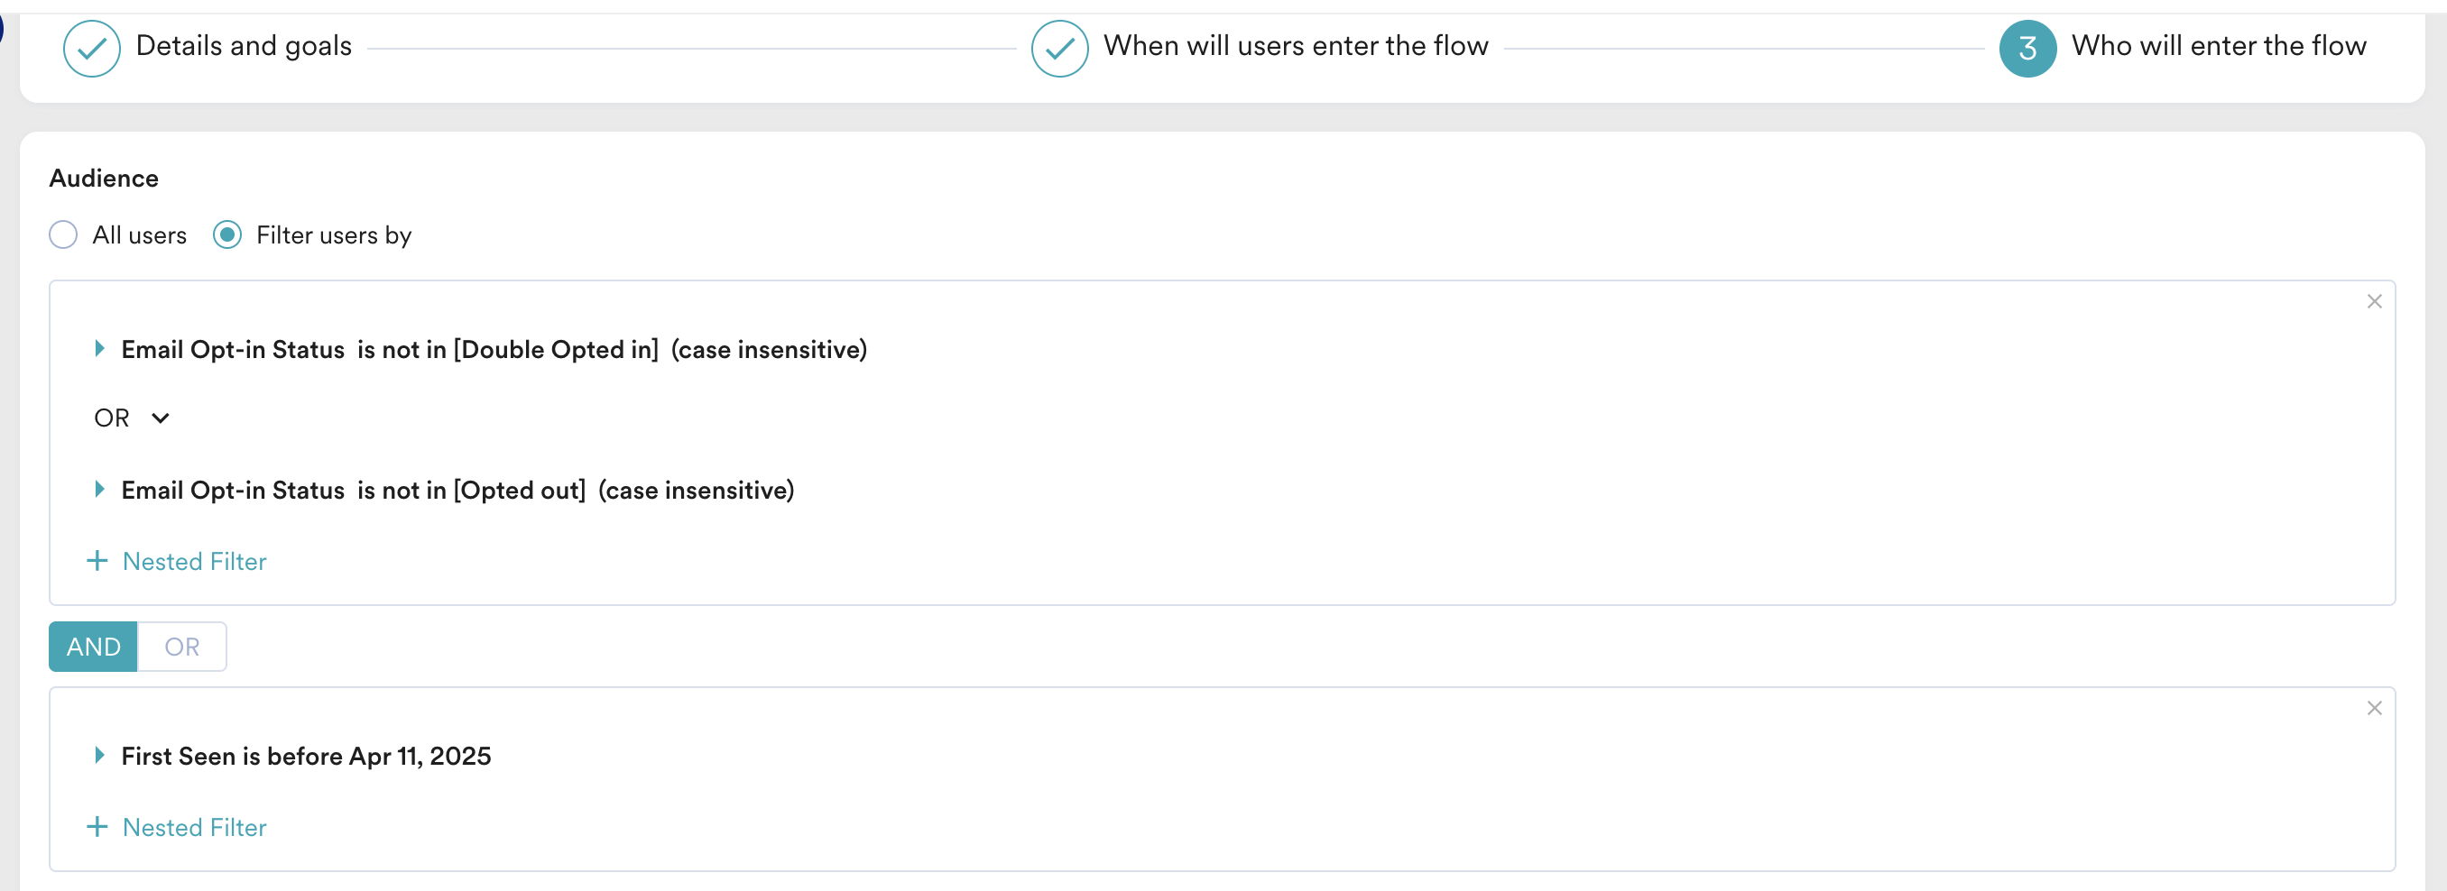The image size is (2447, 891).
Task: Remove the First Seen filter group
Action: (2374, 709)
